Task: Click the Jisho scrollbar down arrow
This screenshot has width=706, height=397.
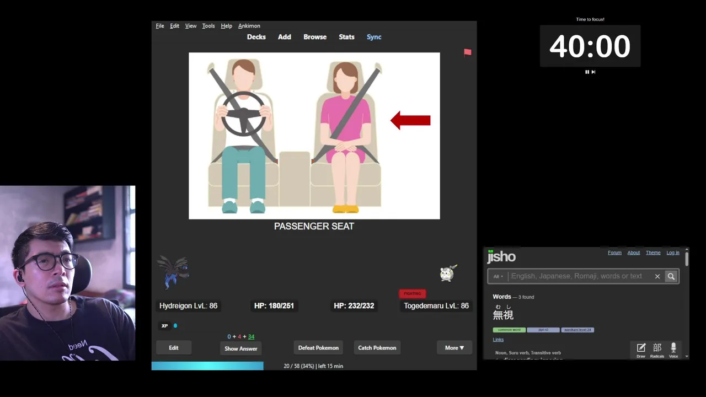Action: [x=687, y=357]
